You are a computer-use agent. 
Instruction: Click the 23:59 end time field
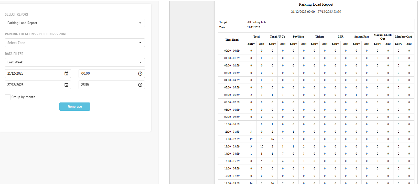(108, 85)
